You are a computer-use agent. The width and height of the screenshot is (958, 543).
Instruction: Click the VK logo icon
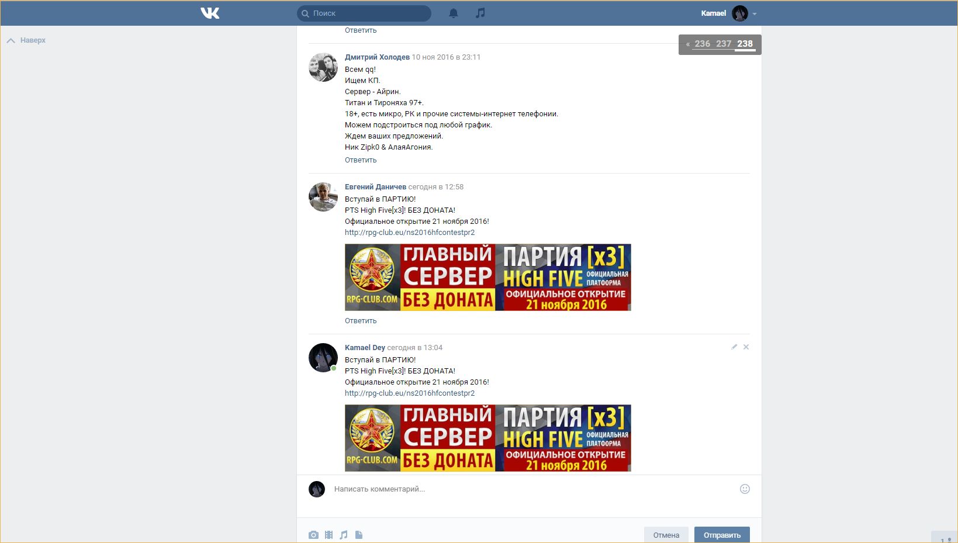point(210,13)
